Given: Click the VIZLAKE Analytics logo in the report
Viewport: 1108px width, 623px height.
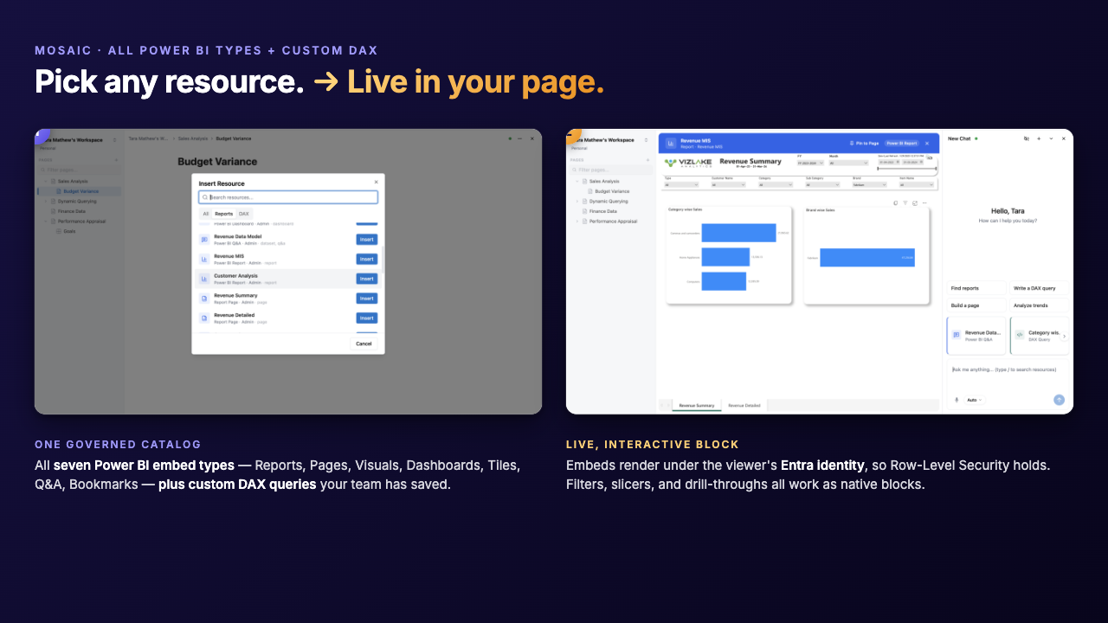Looking at the screenshot, I should tap(687, 163).
